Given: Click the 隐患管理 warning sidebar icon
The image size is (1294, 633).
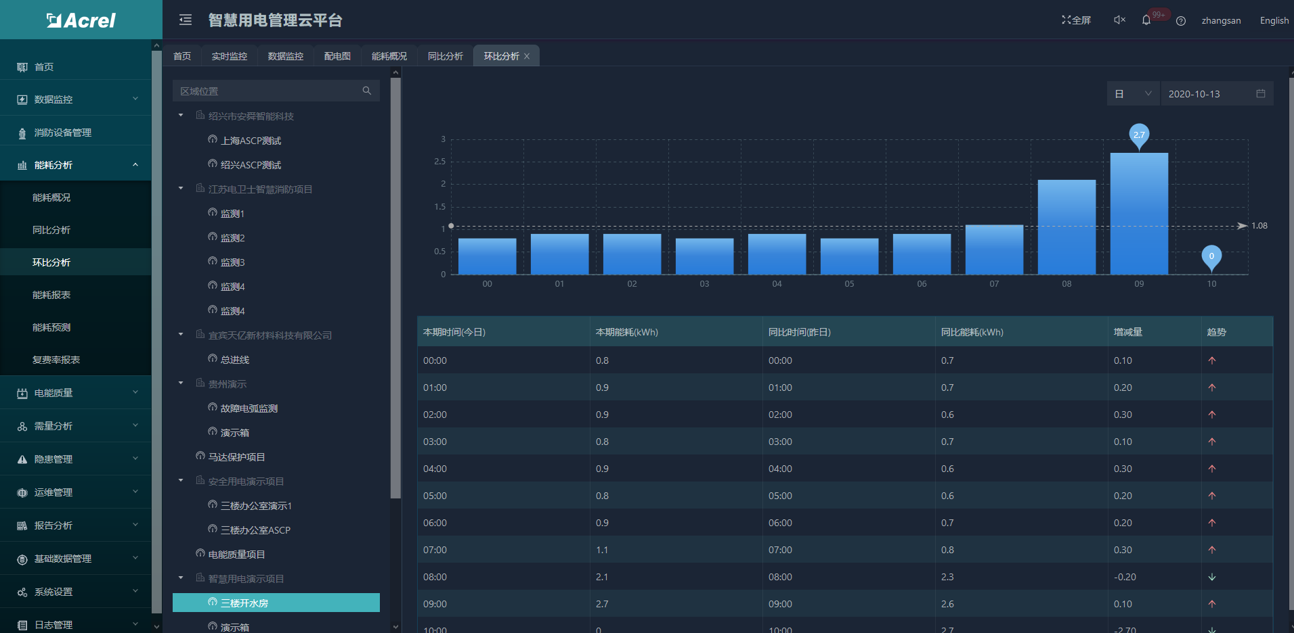Looking at the screenshot, I should click(22, 459).
